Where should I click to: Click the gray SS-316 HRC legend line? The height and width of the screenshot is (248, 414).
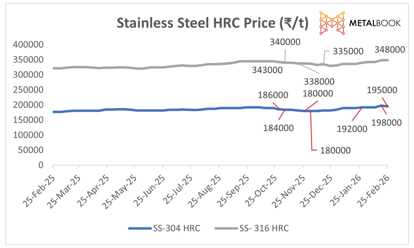tap(226, 228)
